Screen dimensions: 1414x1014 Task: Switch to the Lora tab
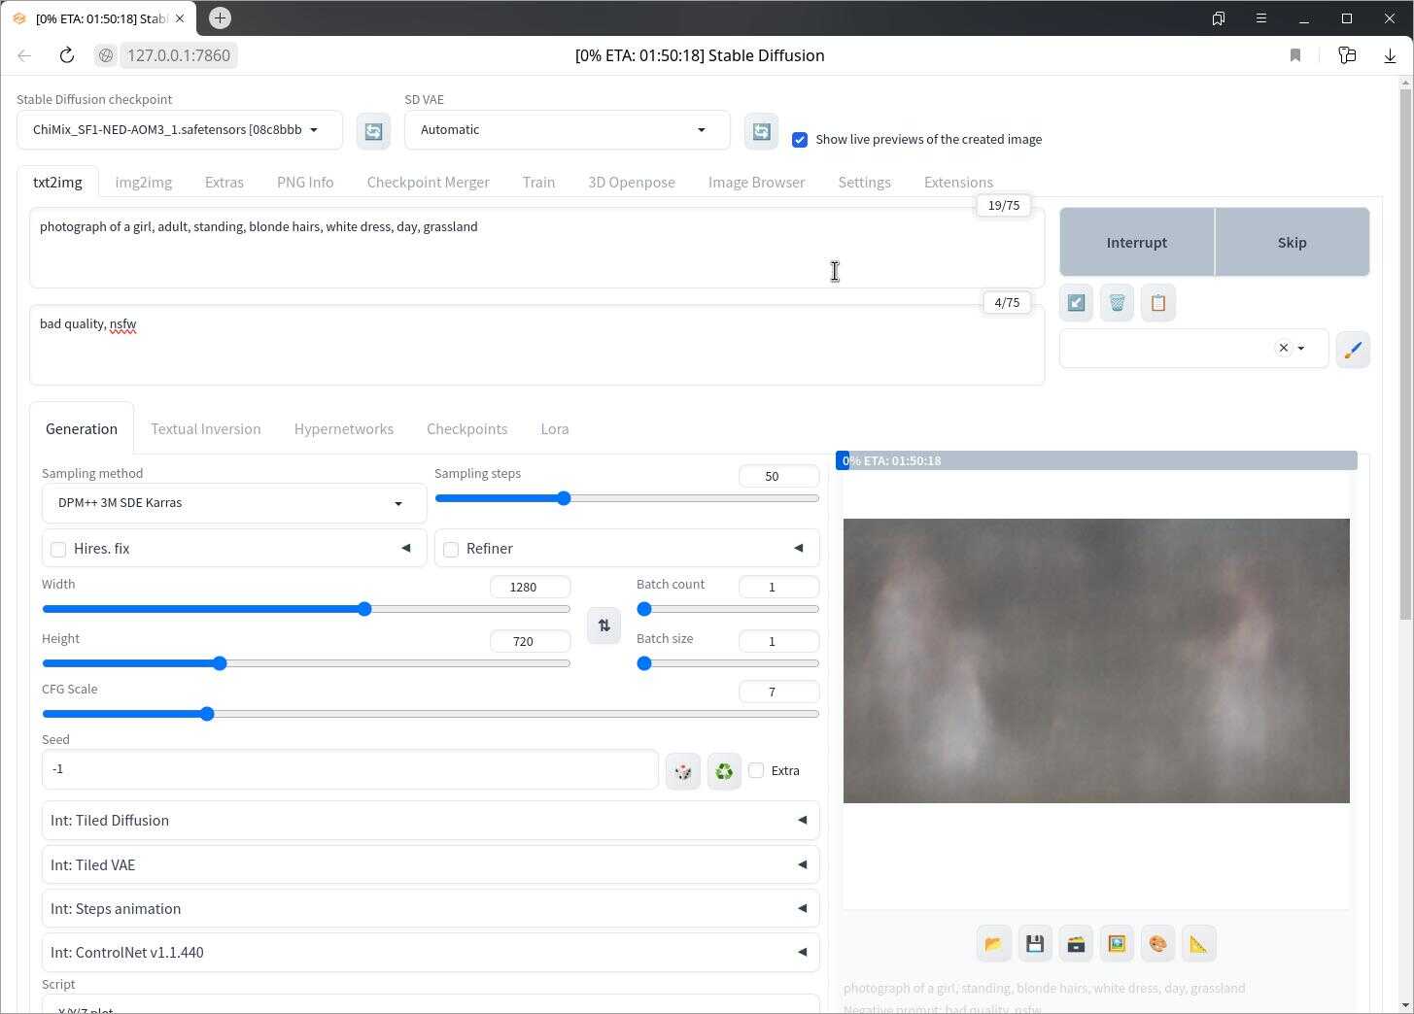pos(555,429)
